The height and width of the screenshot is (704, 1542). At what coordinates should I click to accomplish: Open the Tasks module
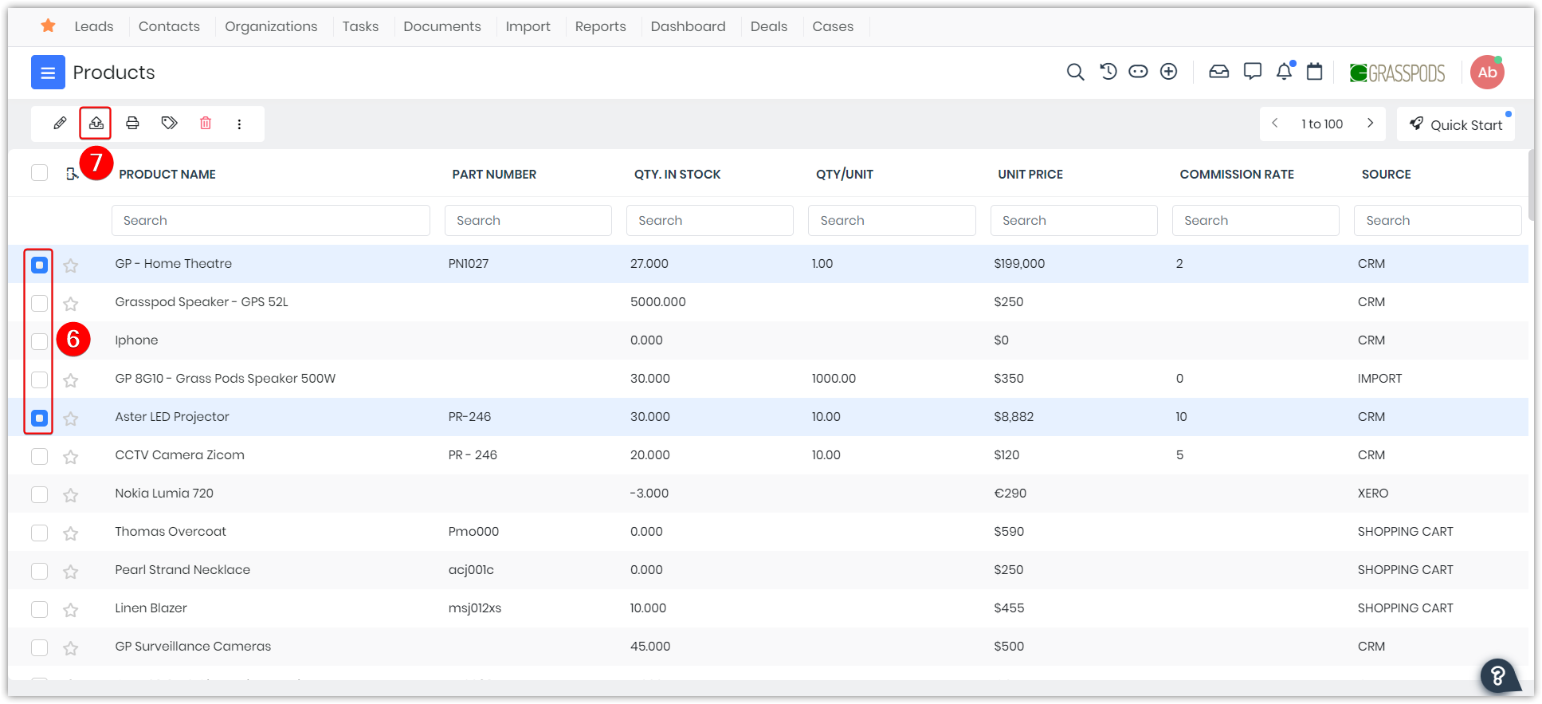tap(360, 26)
